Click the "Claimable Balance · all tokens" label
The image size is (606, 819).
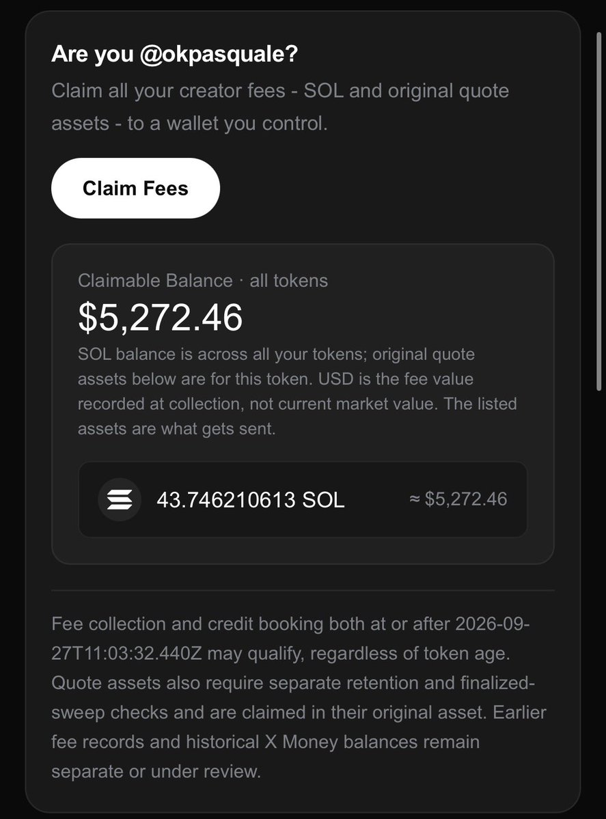tap(203, 281)
